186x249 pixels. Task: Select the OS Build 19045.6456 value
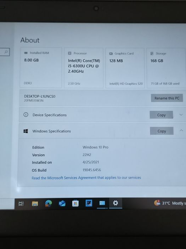click(91, 170)
